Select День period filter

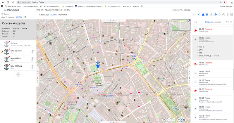coord(3,17)
